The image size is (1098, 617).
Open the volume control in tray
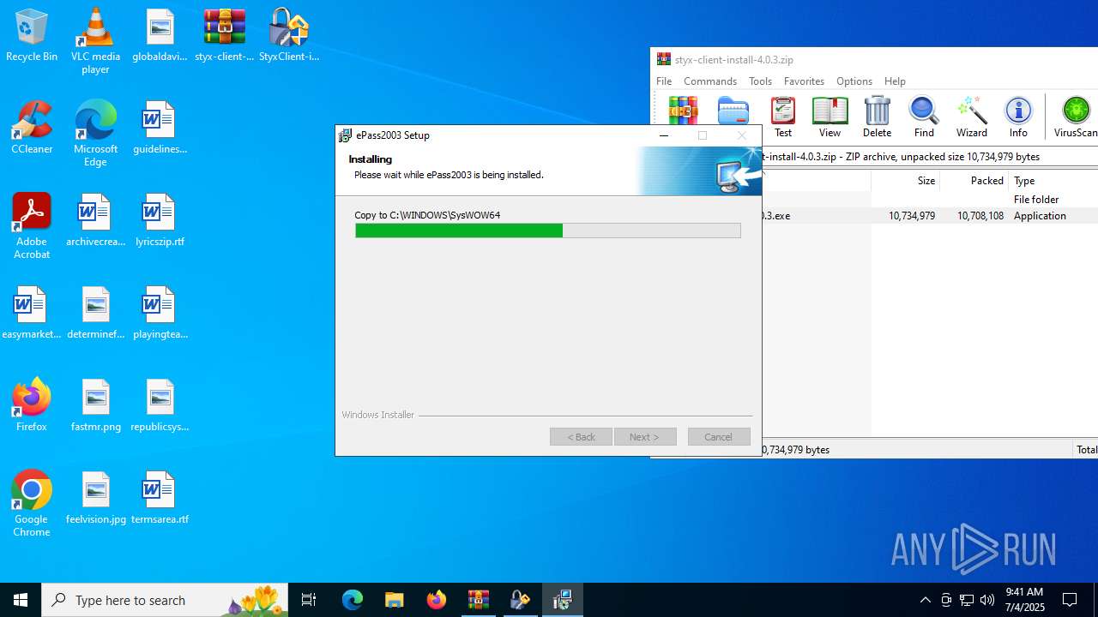(987, 600)
